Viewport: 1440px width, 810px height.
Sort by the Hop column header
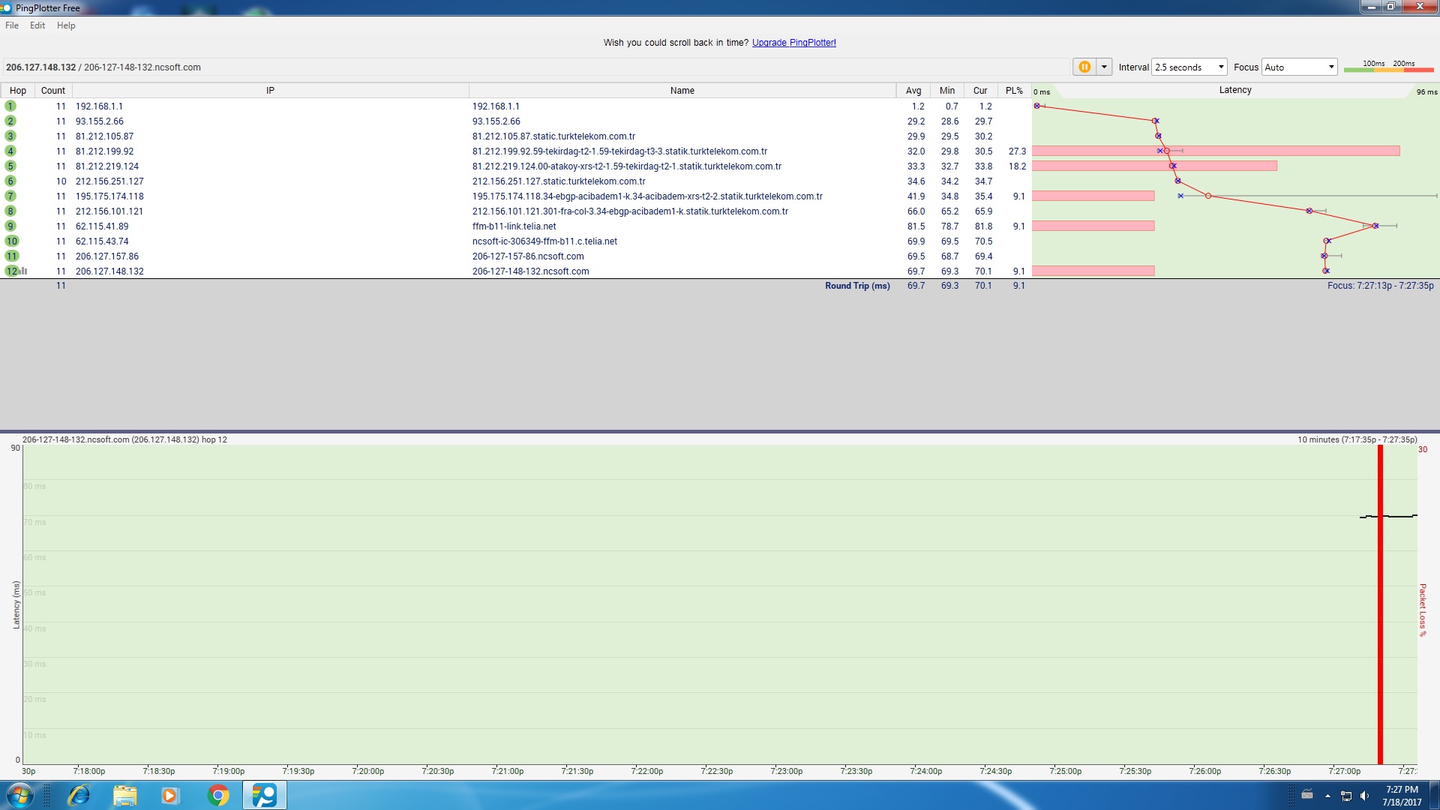[x=18, y=91]
